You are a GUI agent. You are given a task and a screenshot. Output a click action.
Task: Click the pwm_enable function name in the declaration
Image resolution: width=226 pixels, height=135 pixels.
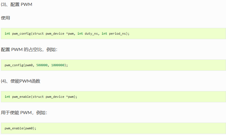coord(21,97)
